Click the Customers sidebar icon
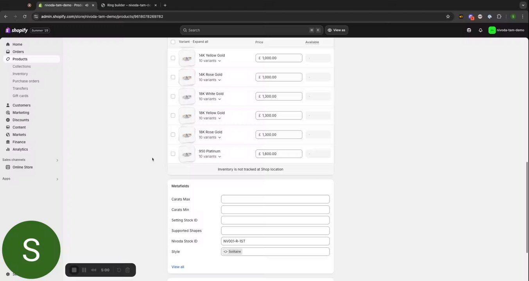 tap(8, 105)
